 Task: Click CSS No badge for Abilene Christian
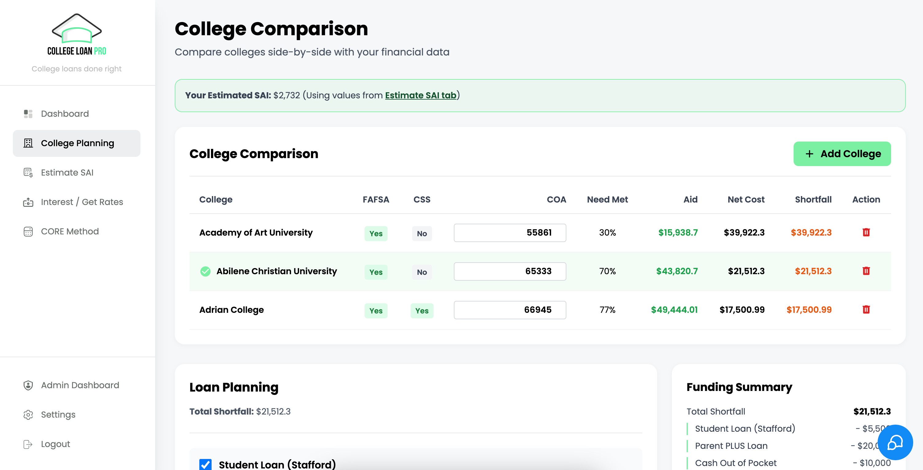422,272
